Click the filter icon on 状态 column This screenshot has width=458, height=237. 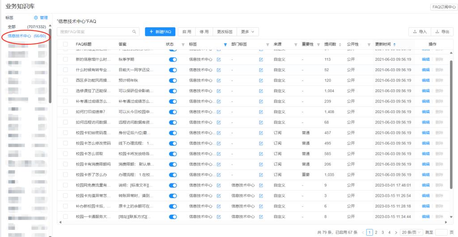pyautogui.click(x=183, y=44)
